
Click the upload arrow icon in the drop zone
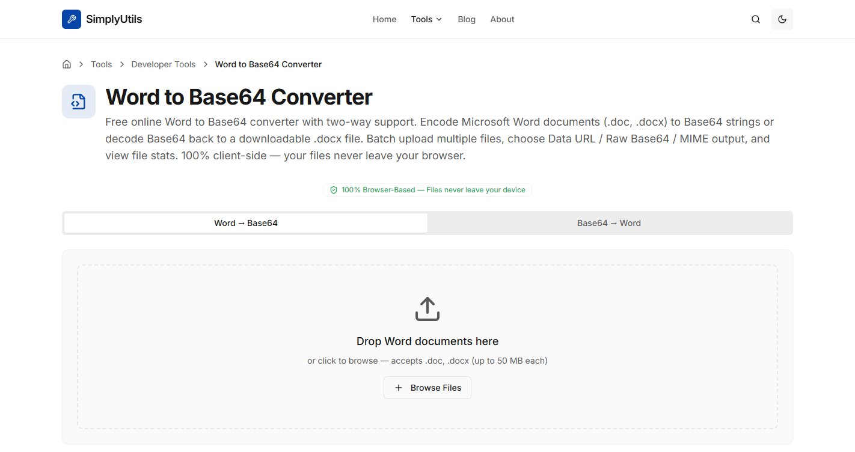pyautogui.click(x=427, y=309)
